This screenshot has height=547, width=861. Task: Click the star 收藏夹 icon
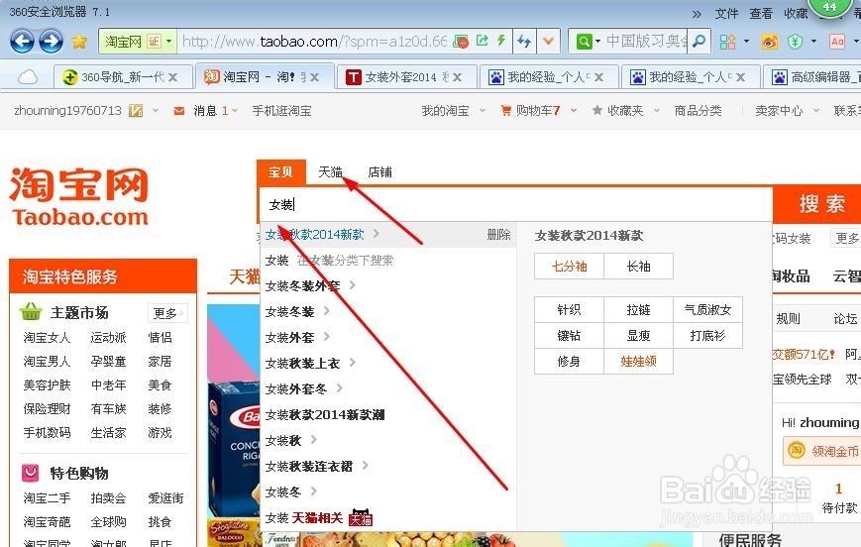(596, 110)
